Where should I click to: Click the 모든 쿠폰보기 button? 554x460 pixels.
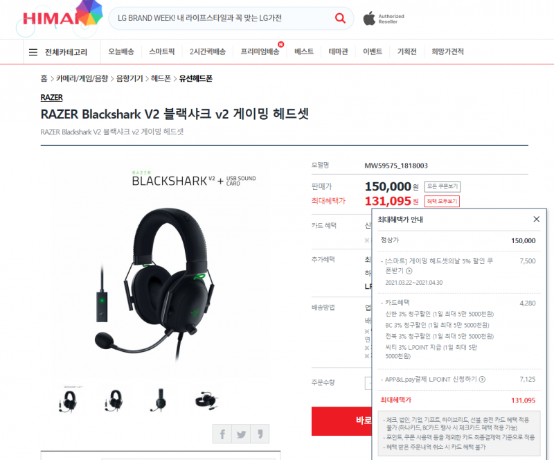442,186
